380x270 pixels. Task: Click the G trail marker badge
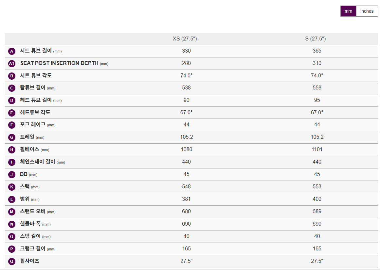pyautogui.click(x=12, y=137)
